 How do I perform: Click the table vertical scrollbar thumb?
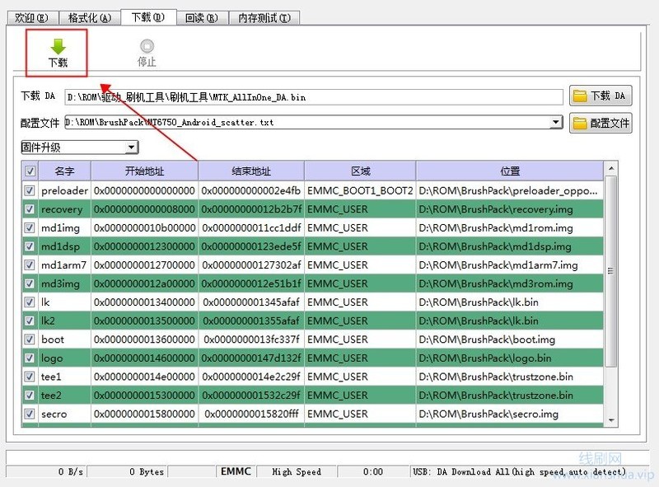coord(611,271)
